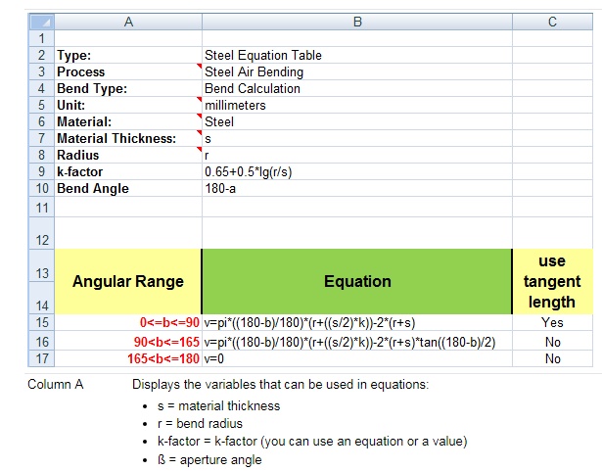Click the comment marker on Radius cell
The height and width of the screenshot is (471, 602).
coord(200,149)
